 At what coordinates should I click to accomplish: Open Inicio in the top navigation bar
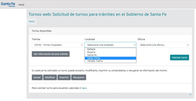pyautogui.click(x=22, y=5)
